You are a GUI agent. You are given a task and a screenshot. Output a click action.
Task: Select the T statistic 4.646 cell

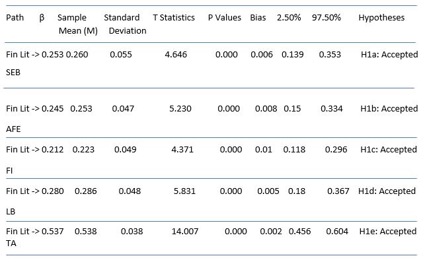[176, 55]
